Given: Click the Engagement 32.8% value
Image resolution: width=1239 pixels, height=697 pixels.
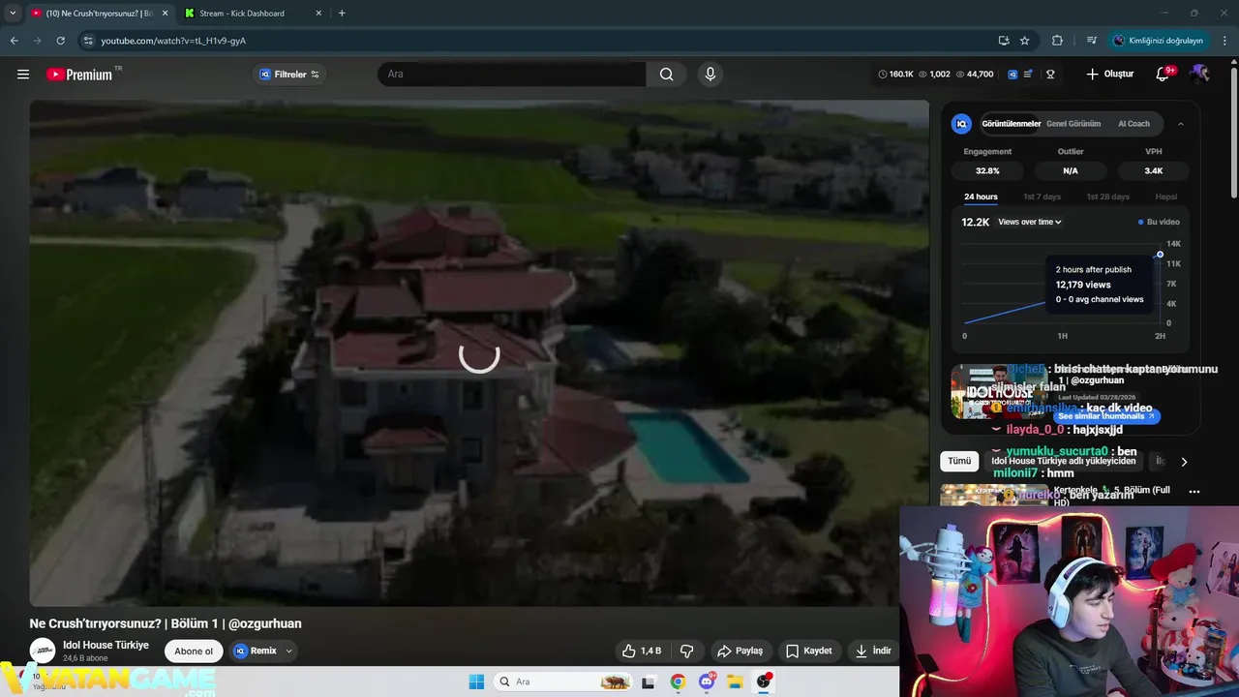Looking at the screenshot, I should [x=987, y=170].
